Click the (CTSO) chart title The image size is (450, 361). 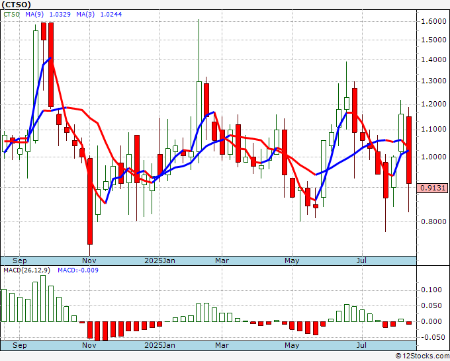(x=16, y=5)
